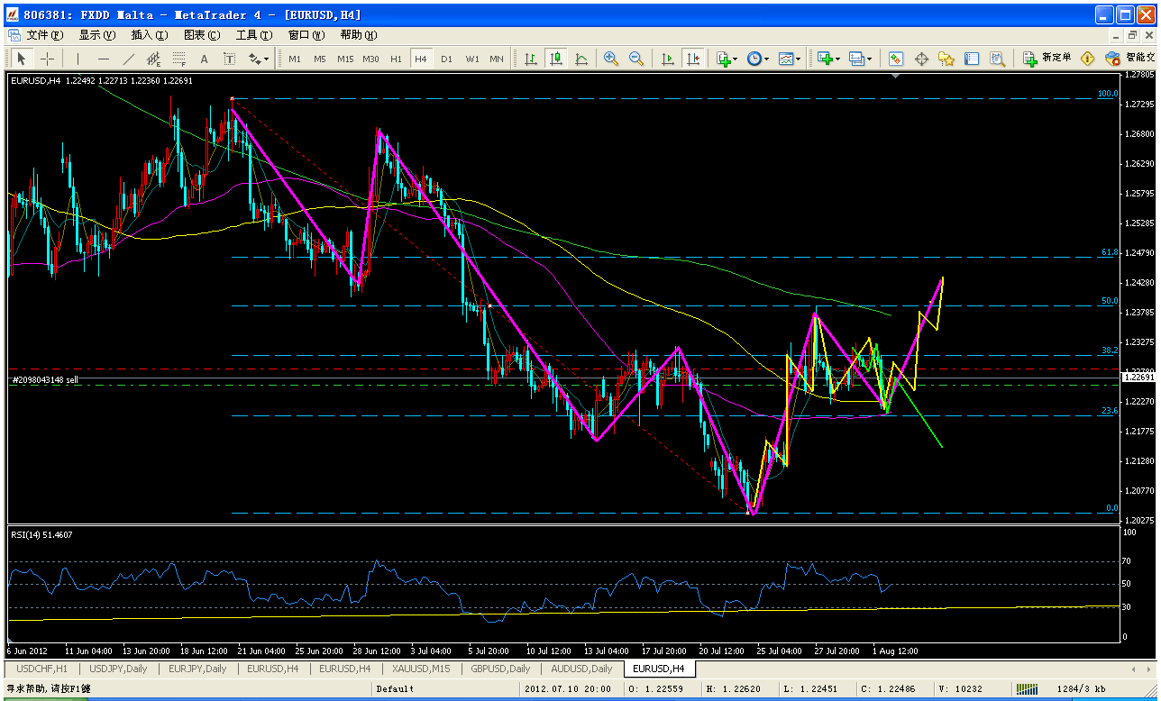The width and height of the screenshot is (1161, 701).
Task: Click the Default profile in status bar
Action: (x=396, y=689)
